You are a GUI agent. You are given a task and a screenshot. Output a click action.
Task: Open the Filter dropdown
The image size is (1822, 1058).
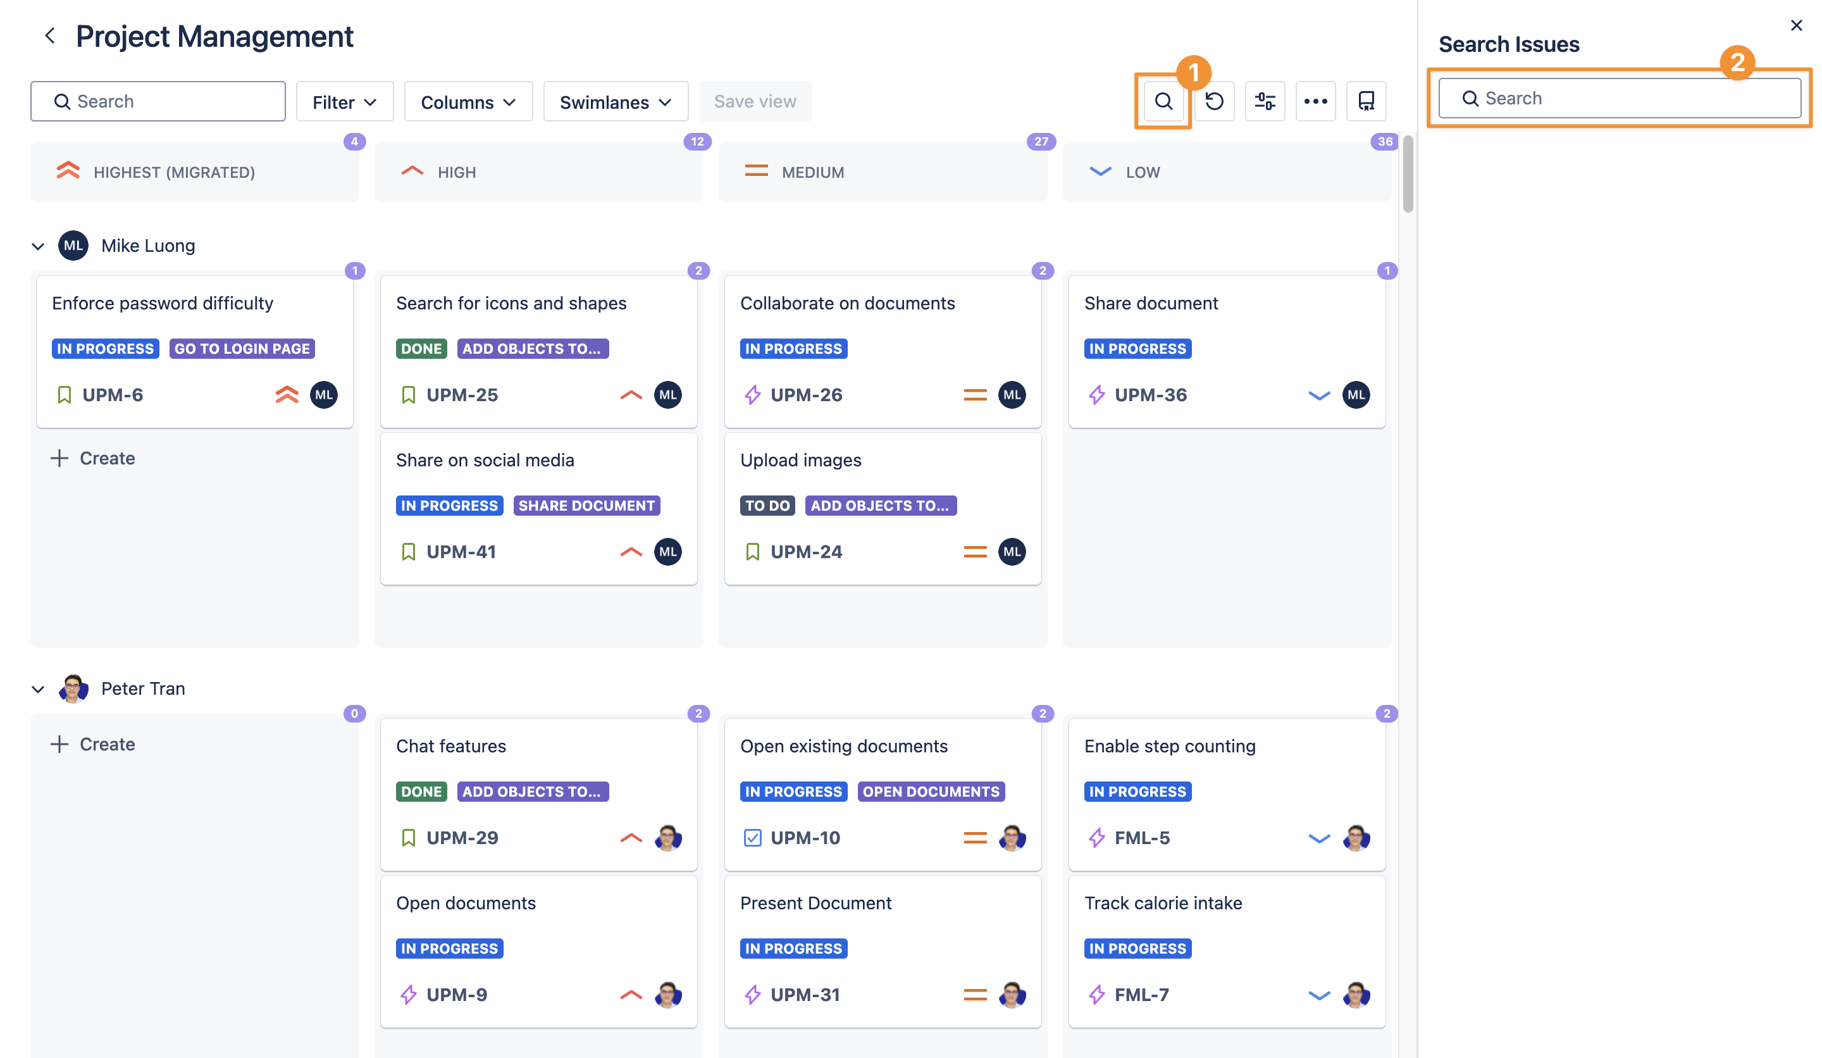tap(344, 102)
